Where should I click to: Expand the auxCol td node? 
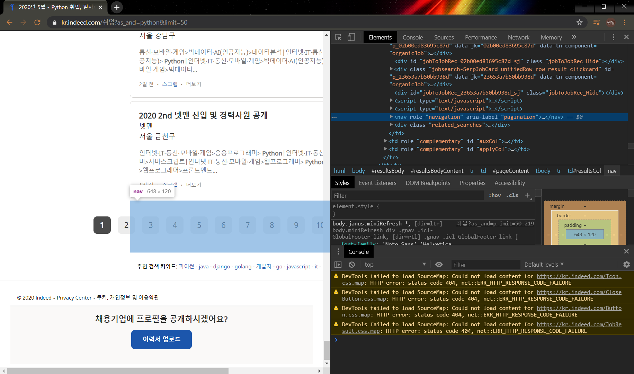[386, 141]
